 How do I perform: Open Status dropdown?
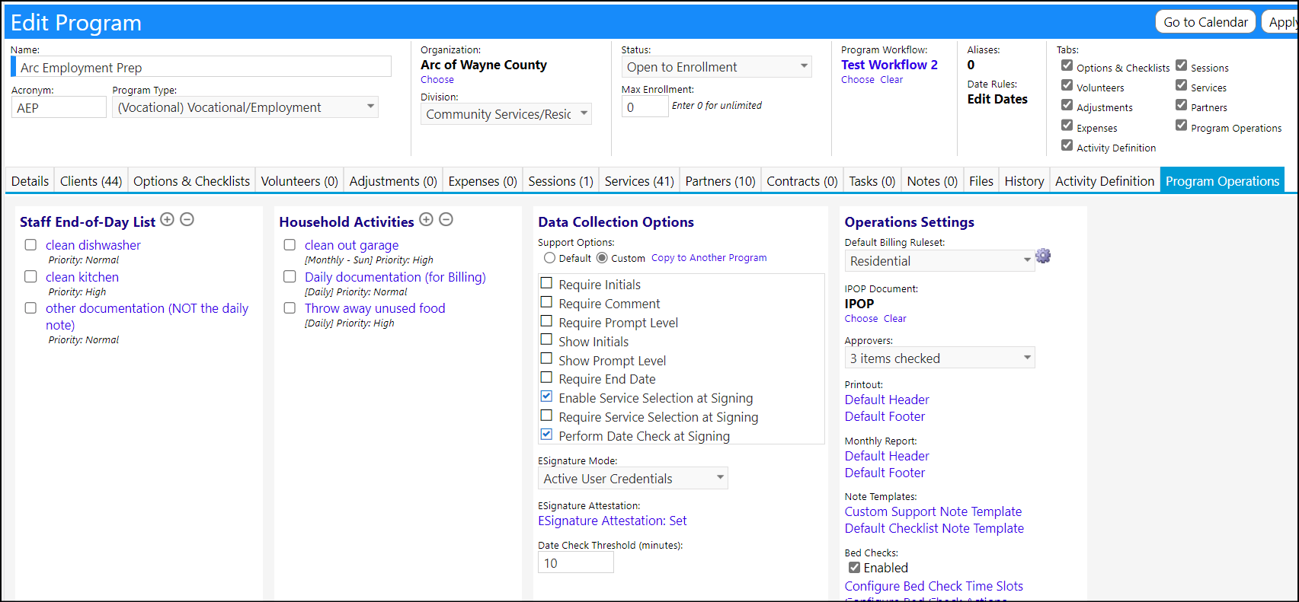click(x=717, y=67)
